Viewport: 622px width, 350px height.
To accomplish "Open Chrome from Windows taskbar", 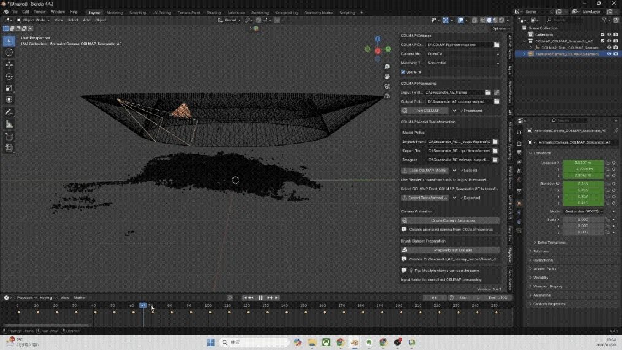I will pyautogui.click(x=340, y=343).
